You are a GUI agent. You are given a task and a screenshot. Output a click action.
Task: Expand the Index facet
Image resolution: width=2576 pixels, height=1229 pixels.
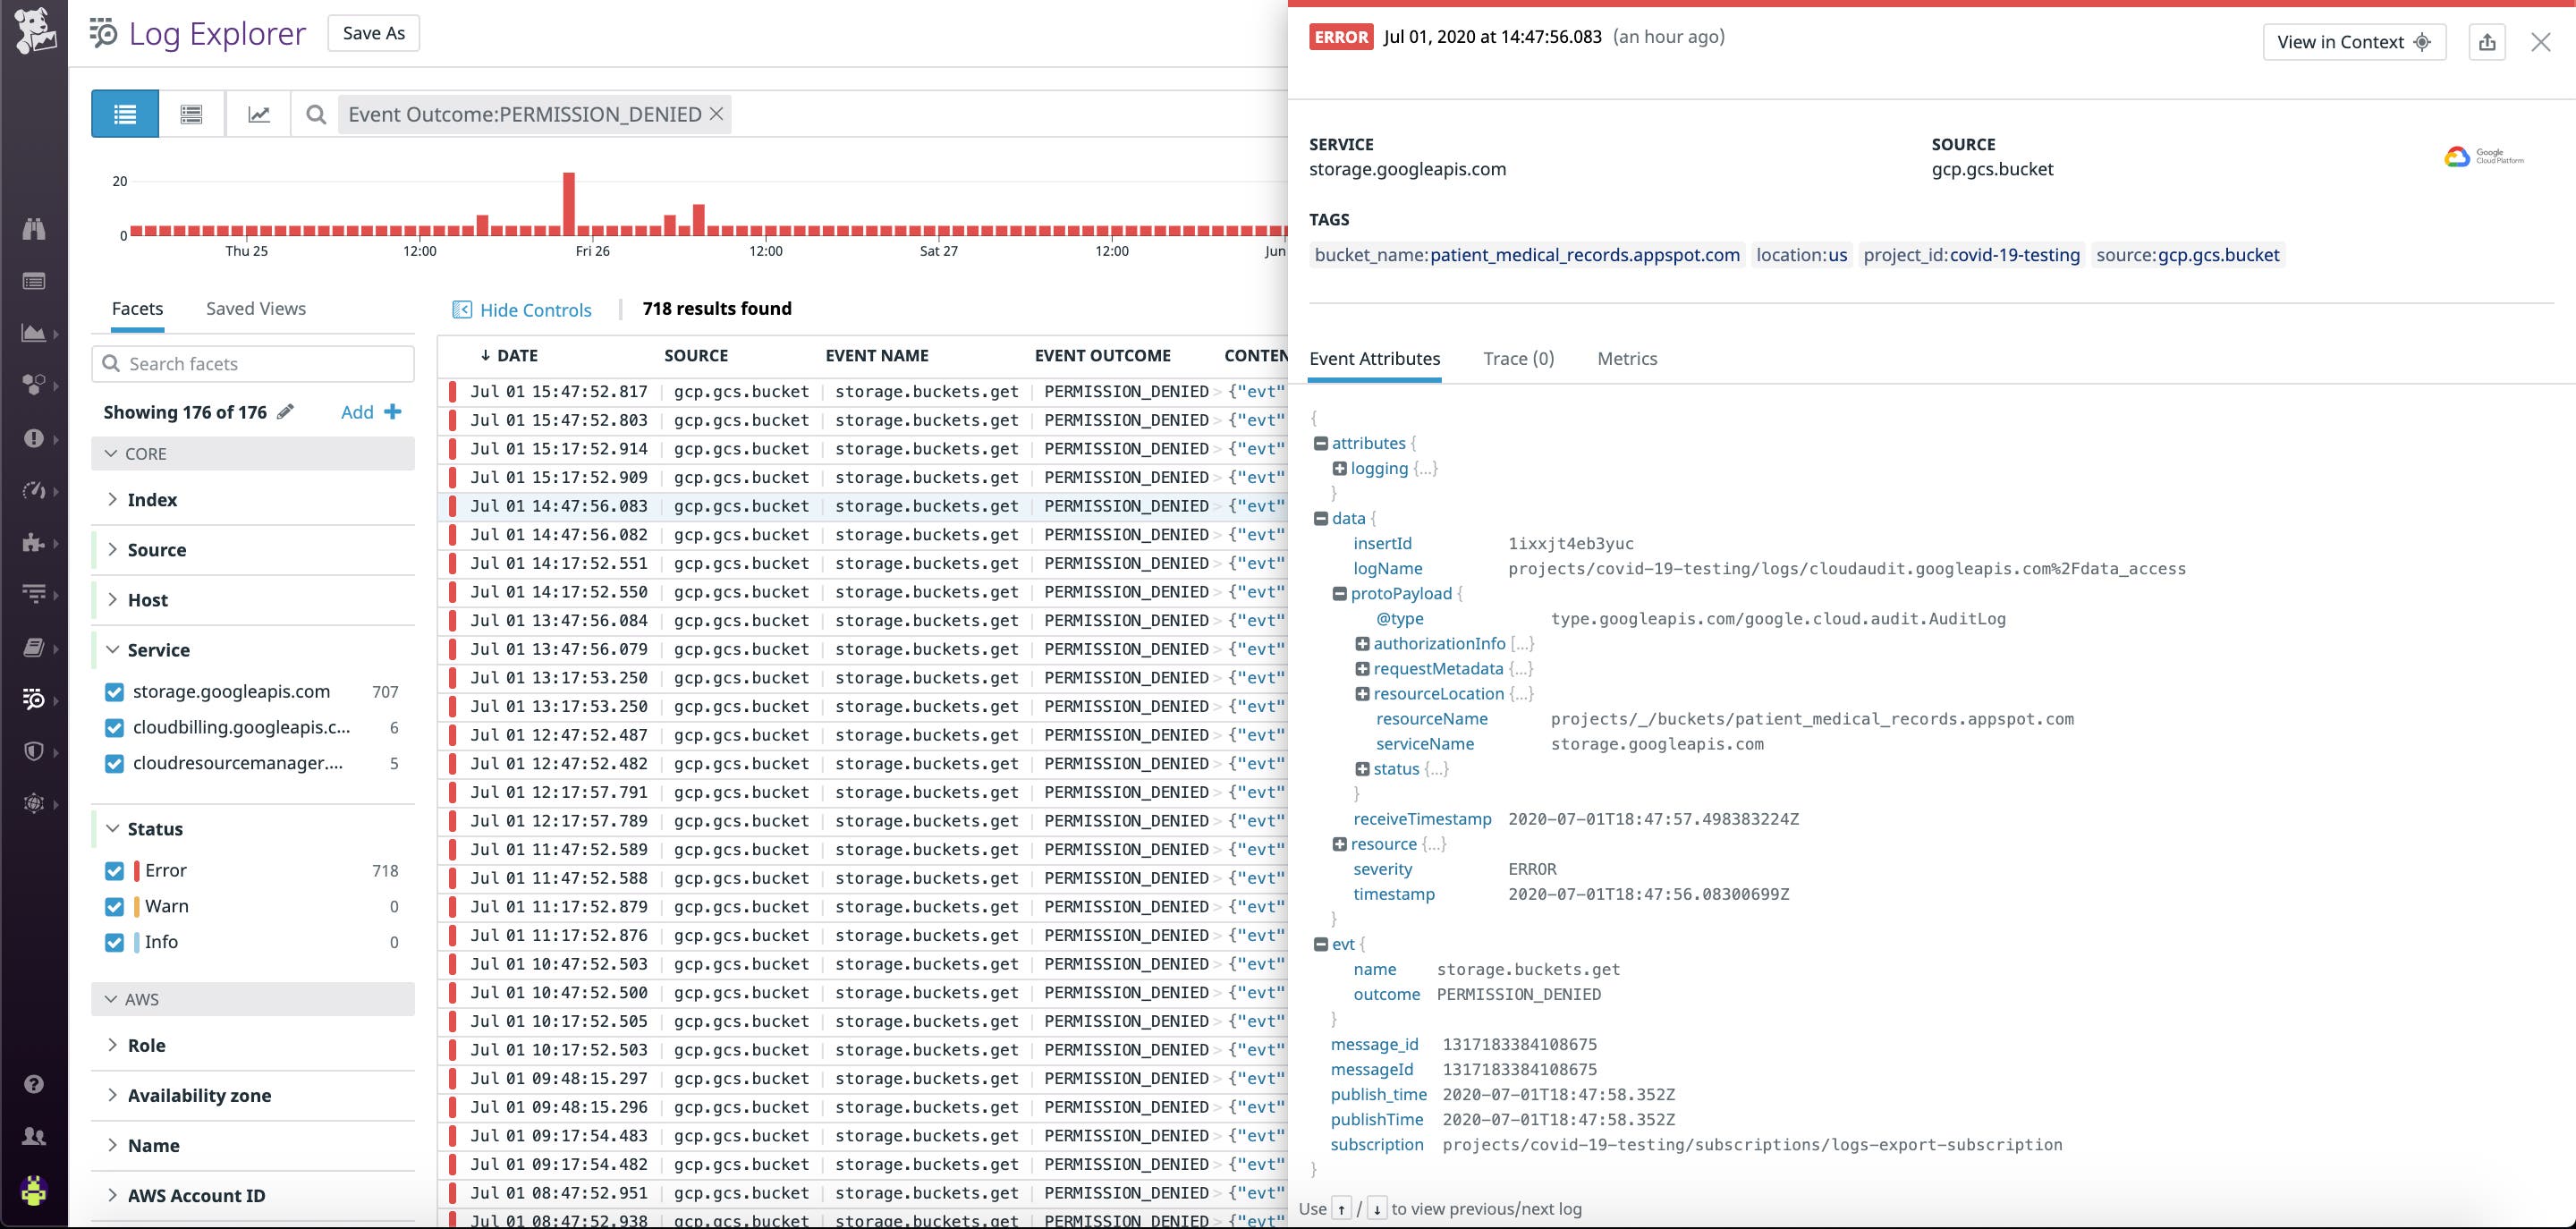(113, 499)
